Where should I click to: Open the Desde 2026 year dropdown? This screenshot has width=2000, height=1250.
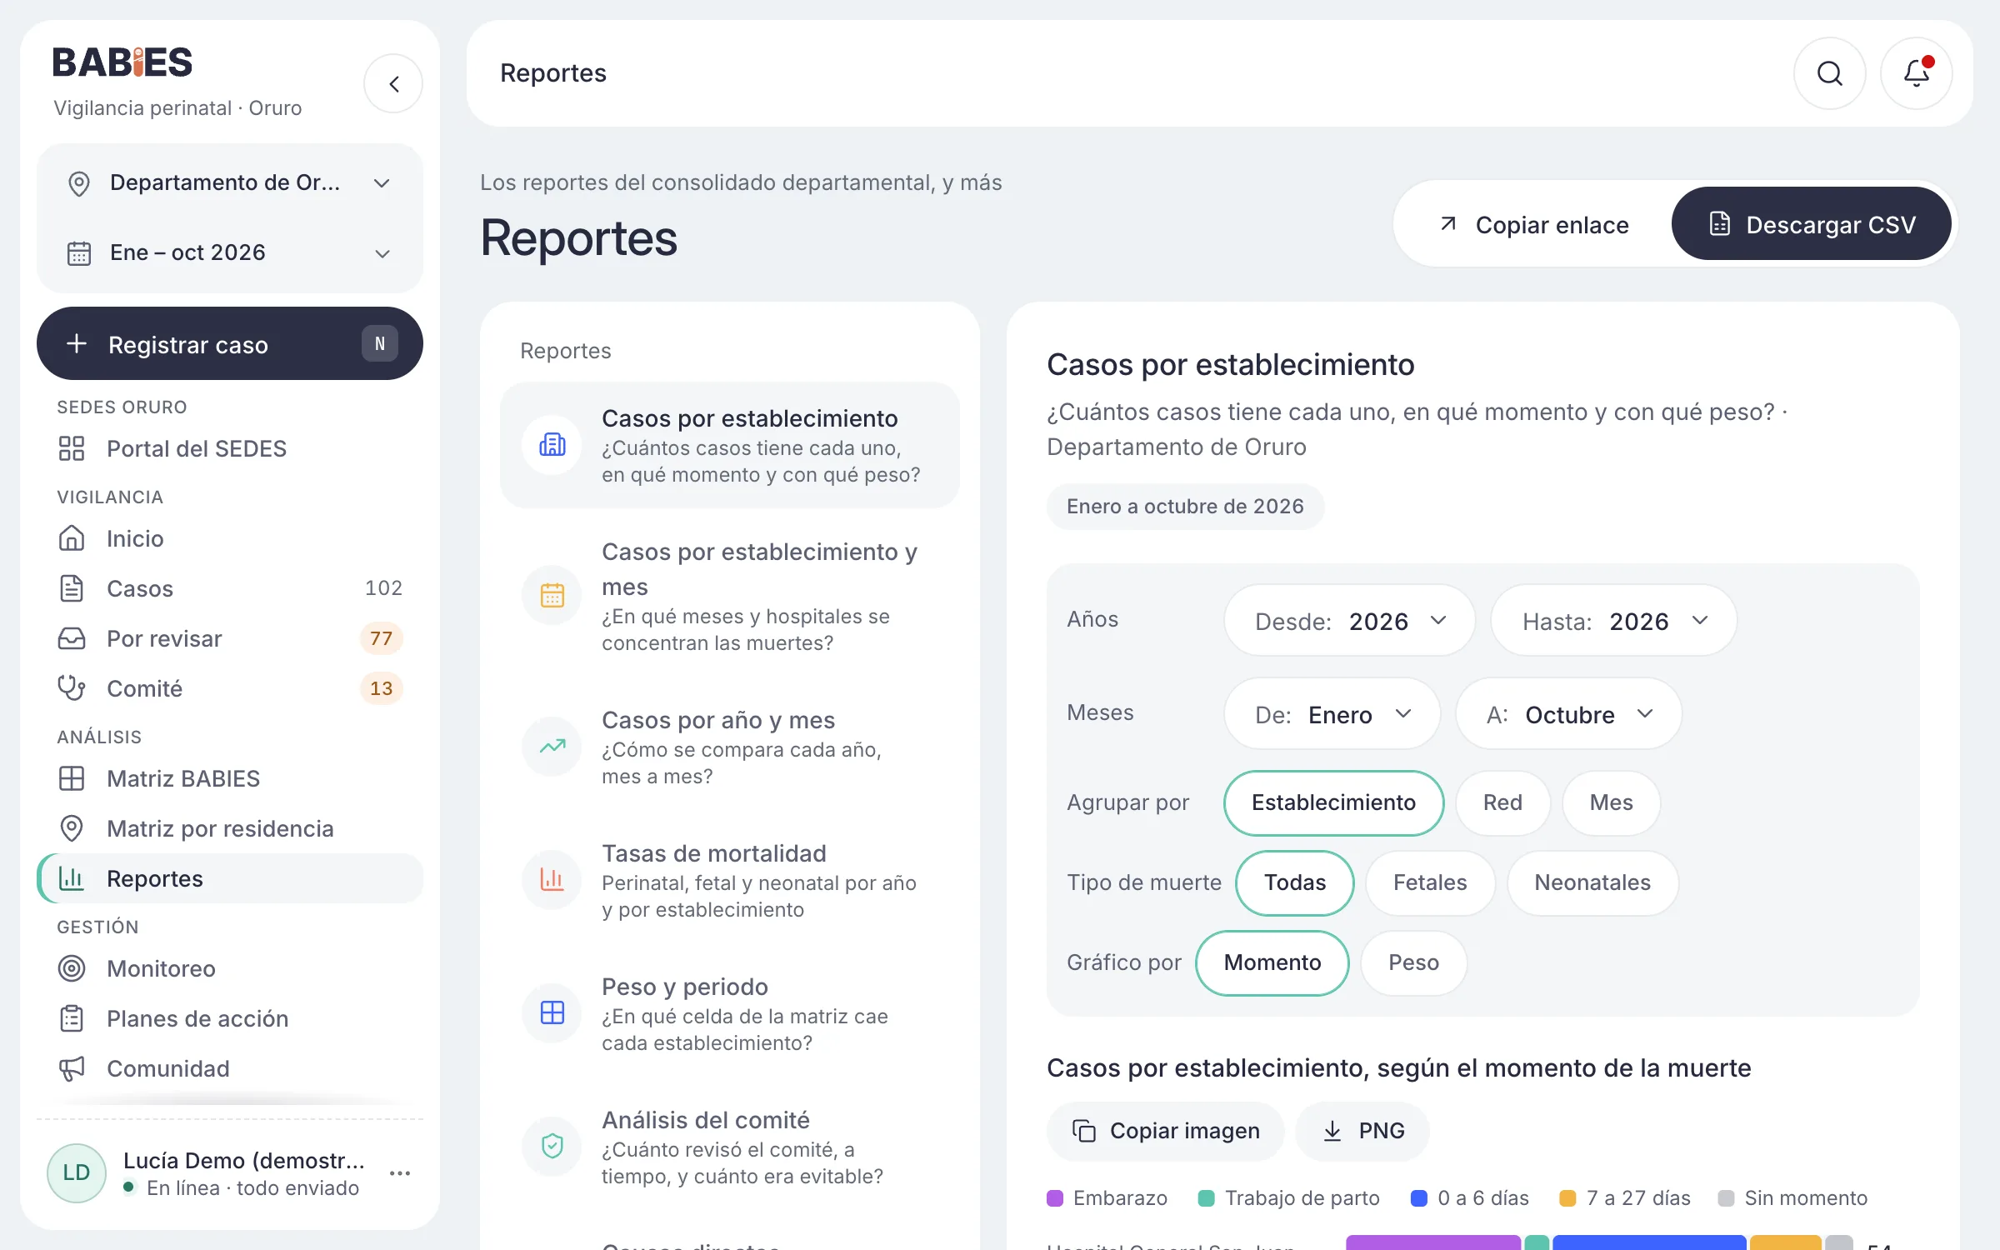click(x=1349, y=621)
